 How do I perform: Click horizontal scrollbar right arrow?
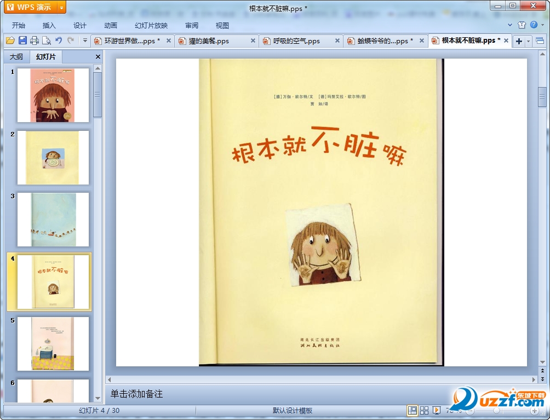[534, 379]
